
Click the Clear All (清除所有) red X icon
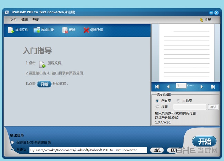(86, 30)
